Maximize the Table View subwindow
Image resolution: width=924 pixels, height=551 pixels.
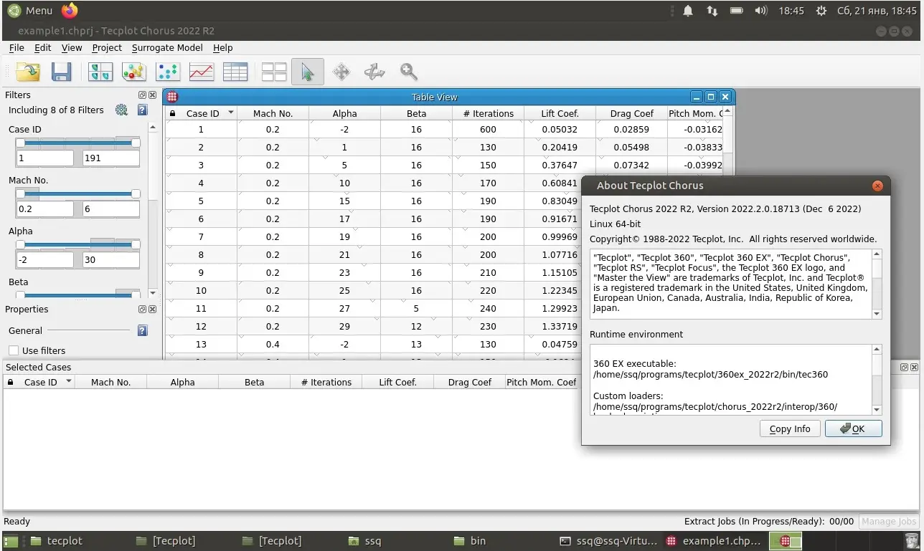[711, 97]
